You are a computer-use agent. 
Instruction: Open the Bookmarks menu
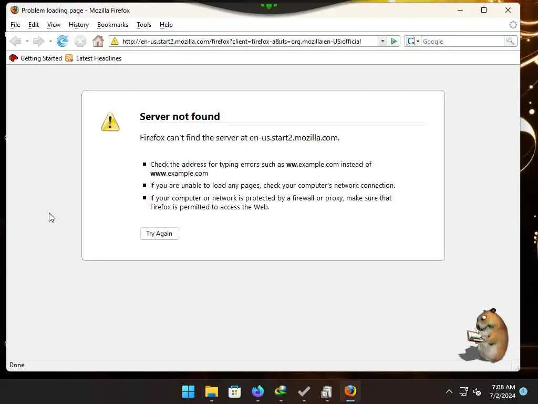pyautogui.click(x=112, y=25)
